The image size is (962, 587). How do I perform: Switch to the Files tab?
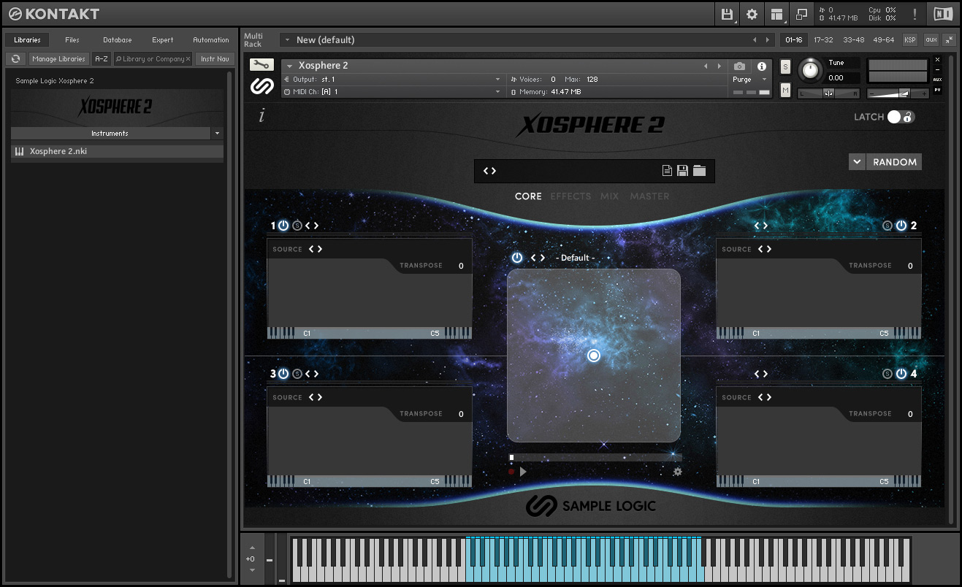click(72, 40)
